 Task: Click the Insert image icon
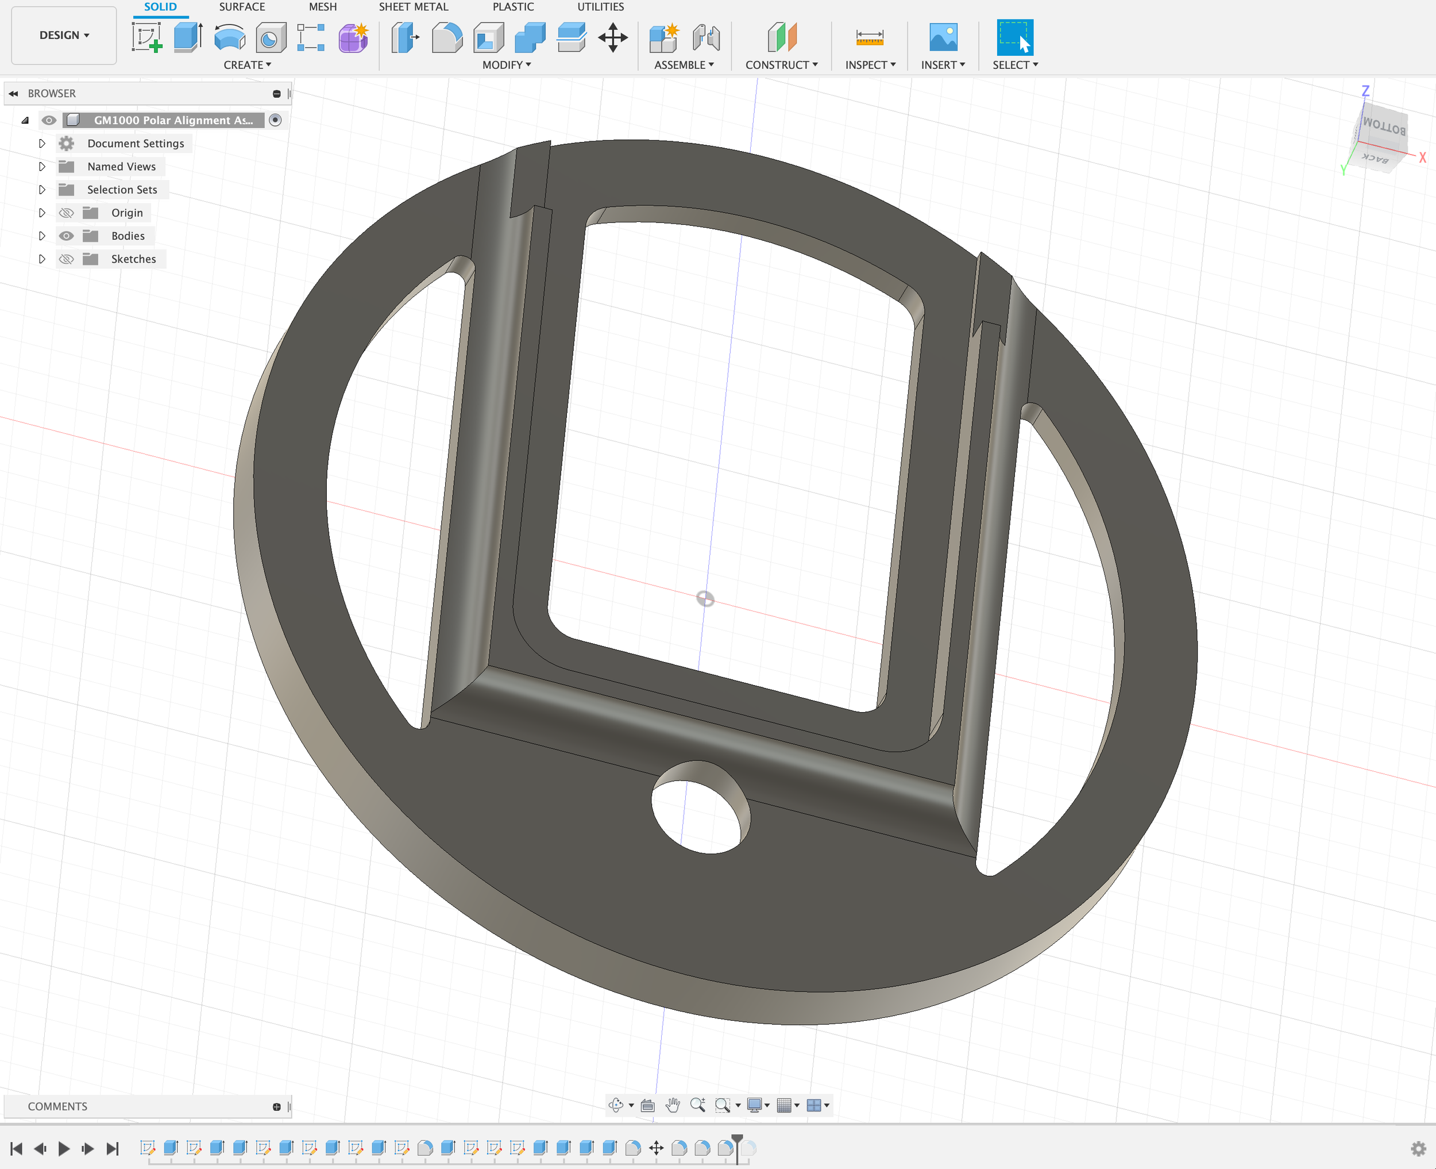click(943, 37)
